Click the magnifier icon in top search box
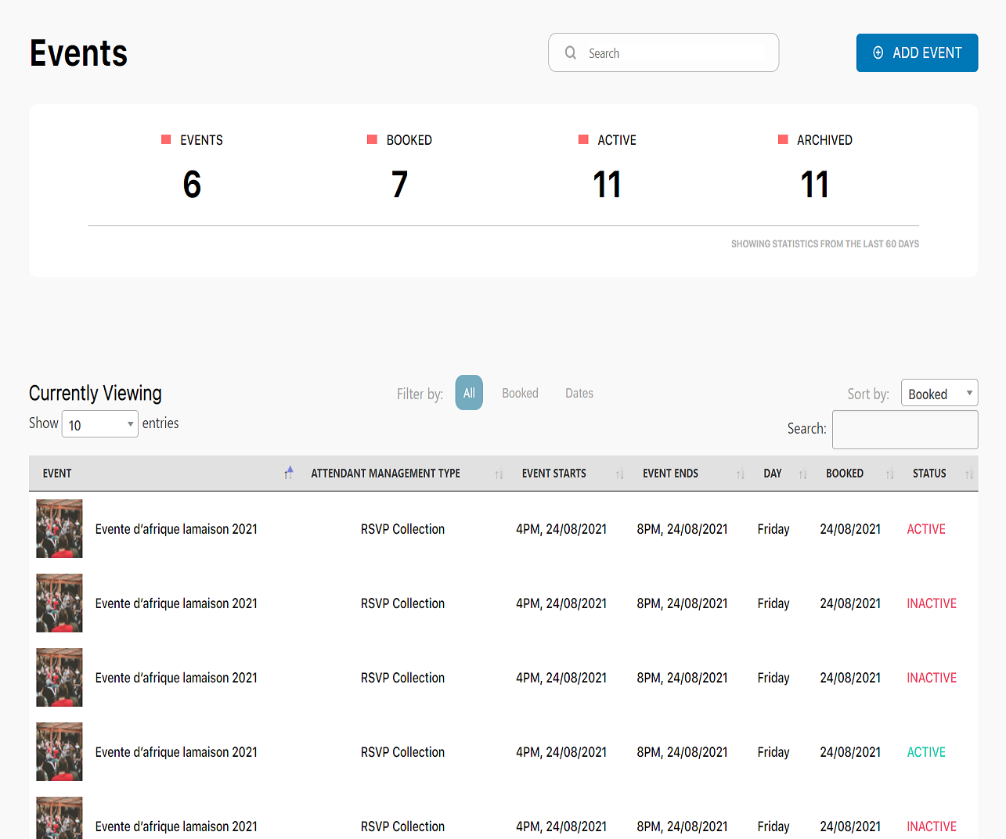The width and height of the screenshot is (1006, 839). click(571, 52)
